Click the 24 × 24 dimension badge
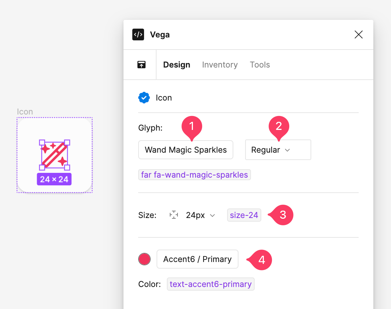Viewport: 391px width, 309px height. [x=54, y=179]
